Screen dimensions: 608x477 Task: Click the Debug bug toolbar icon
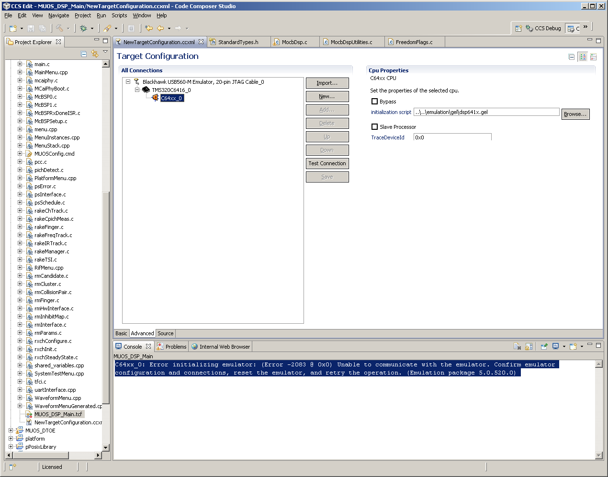click(x=83, y=28)
